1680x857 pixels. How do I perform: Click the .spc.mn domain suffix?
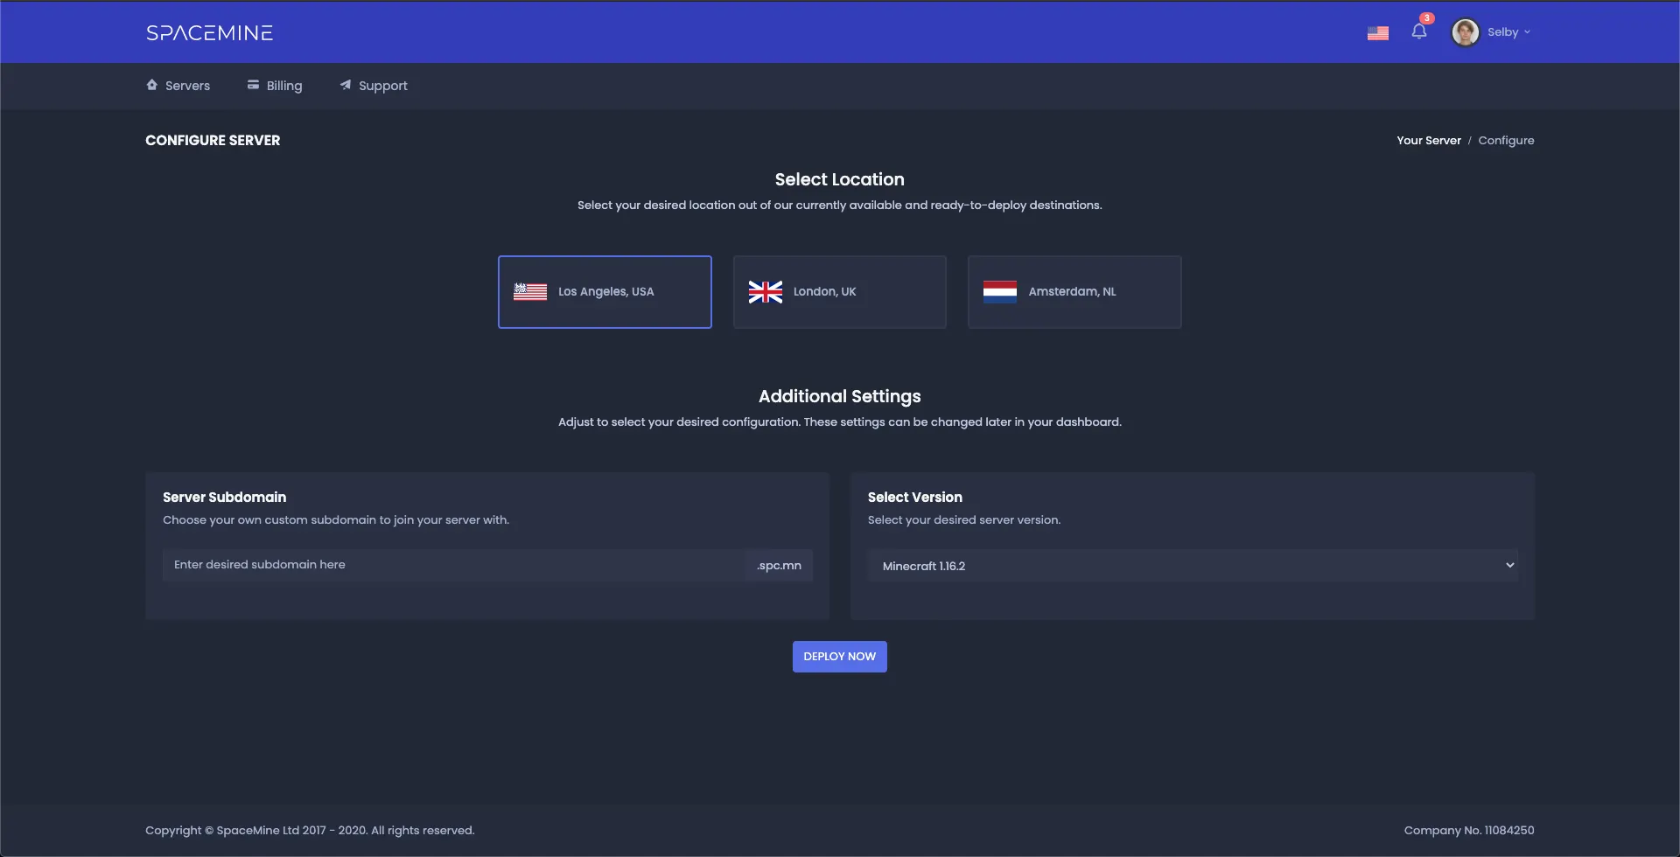coord(779,566)
